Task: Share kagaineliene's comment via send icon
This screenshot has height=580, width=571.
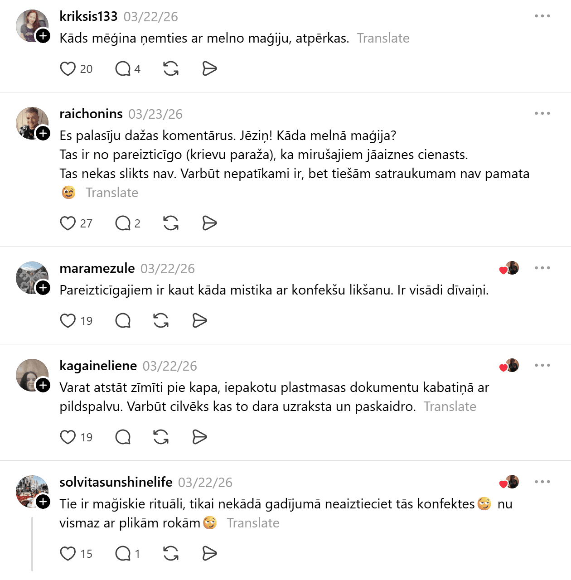Action: 199,437
